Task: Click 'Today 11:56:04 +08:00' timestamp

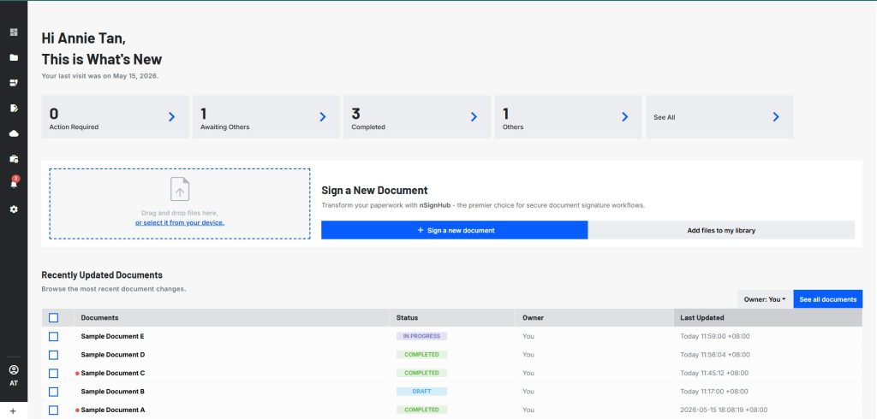Action: (x=715, y=355)
